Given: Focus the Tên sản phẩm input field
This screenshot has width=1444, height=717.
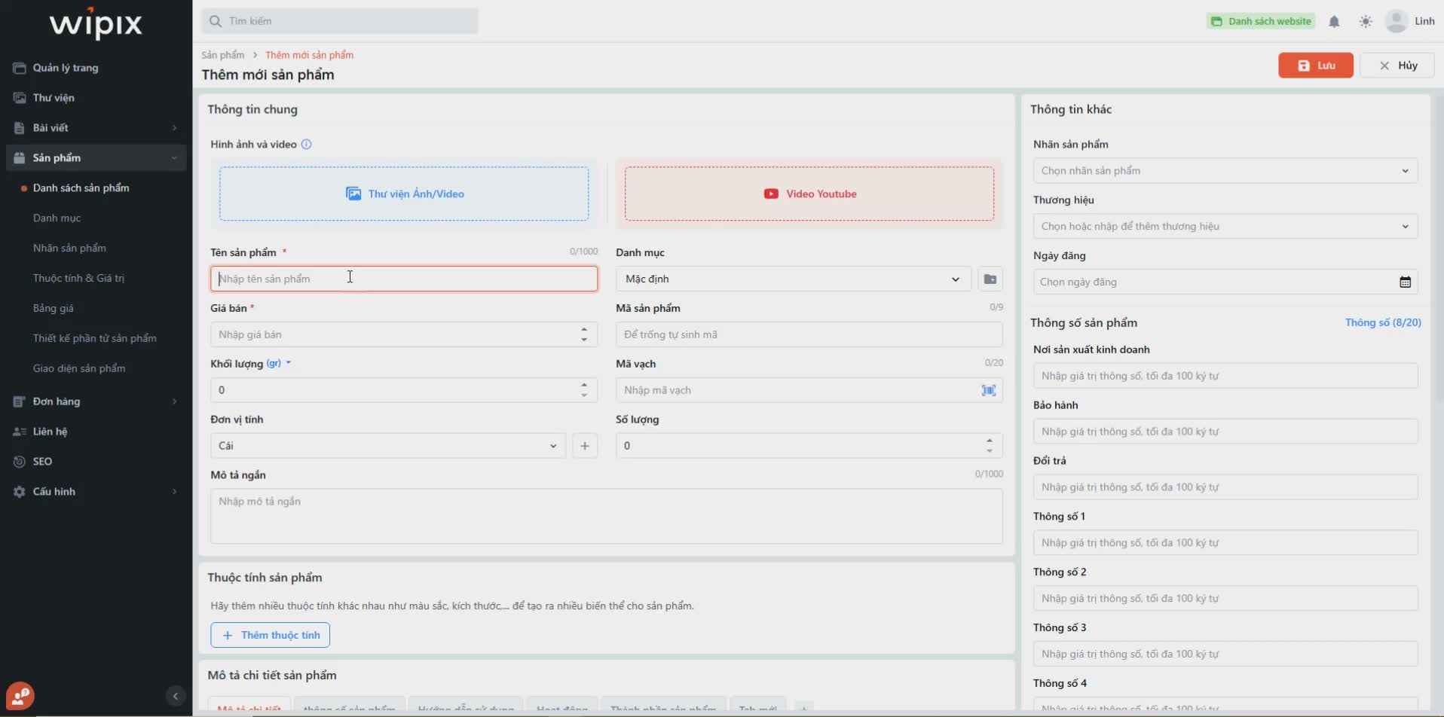Looking at the screenshot, I should (404, 279).
